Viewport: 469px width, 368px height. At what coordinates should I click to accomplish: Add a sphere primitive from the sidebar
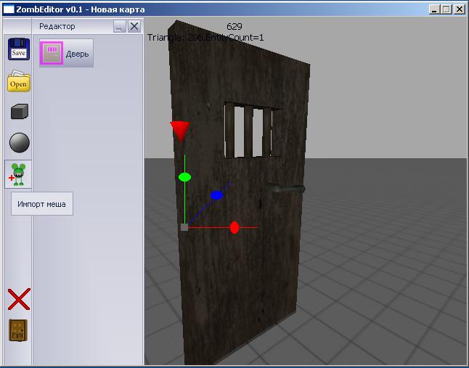pyautogui.click(x=18, y=142)
